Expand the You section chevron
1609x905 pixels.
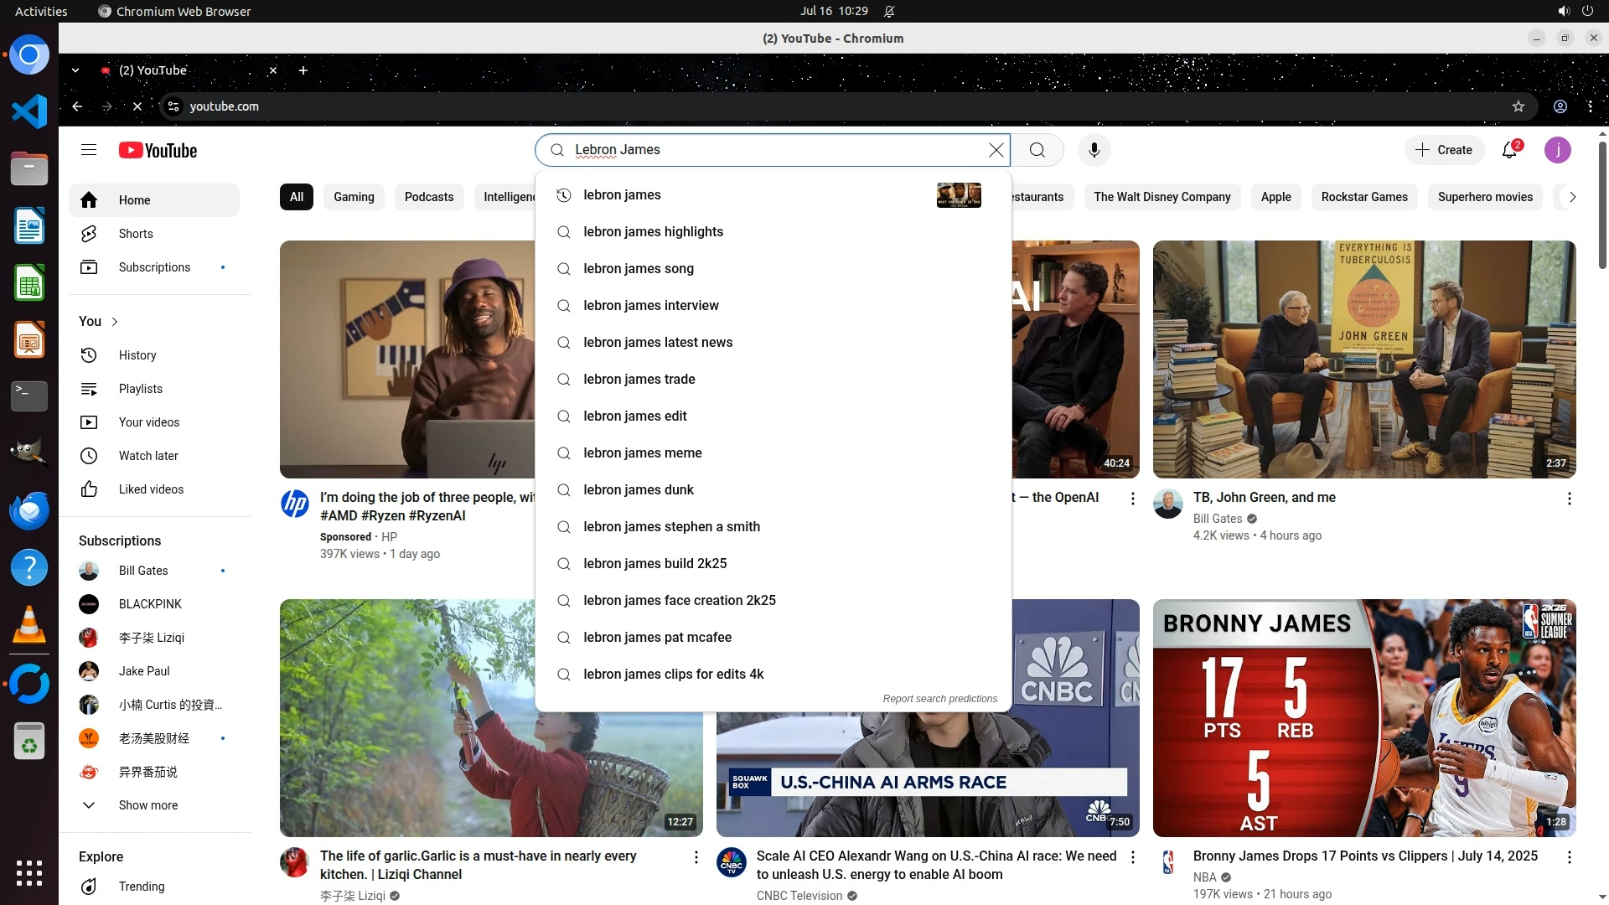pyautogui.click(x=115, y=322)
